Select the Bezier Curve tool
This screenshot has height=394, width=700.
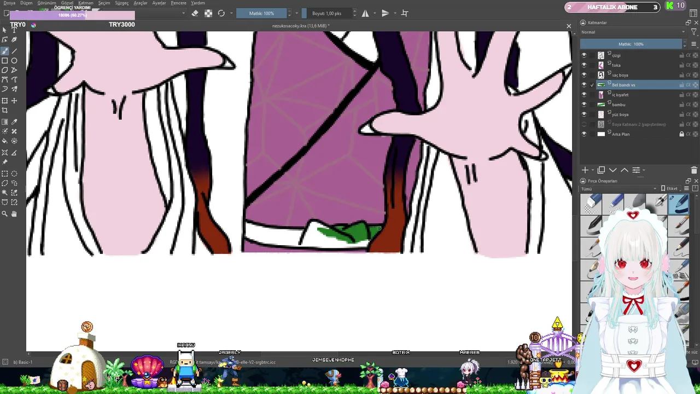coord(5,79)
